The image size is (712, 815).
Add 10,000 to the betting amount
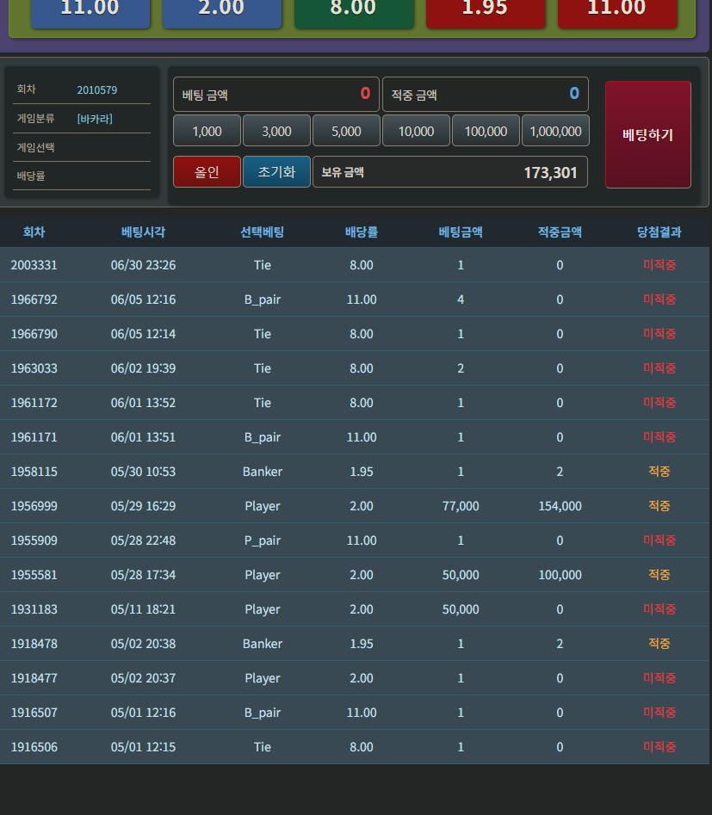(416, 131)
